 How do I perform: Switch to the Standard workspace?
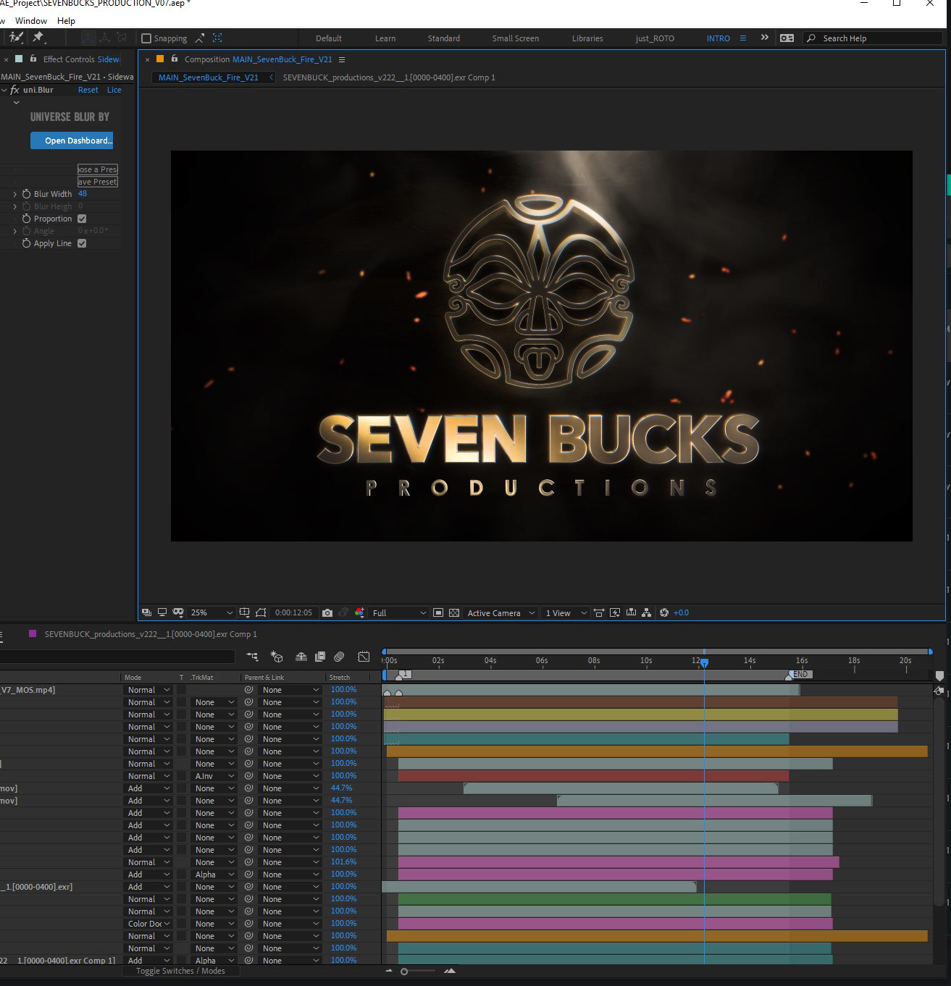coord(443,38)
